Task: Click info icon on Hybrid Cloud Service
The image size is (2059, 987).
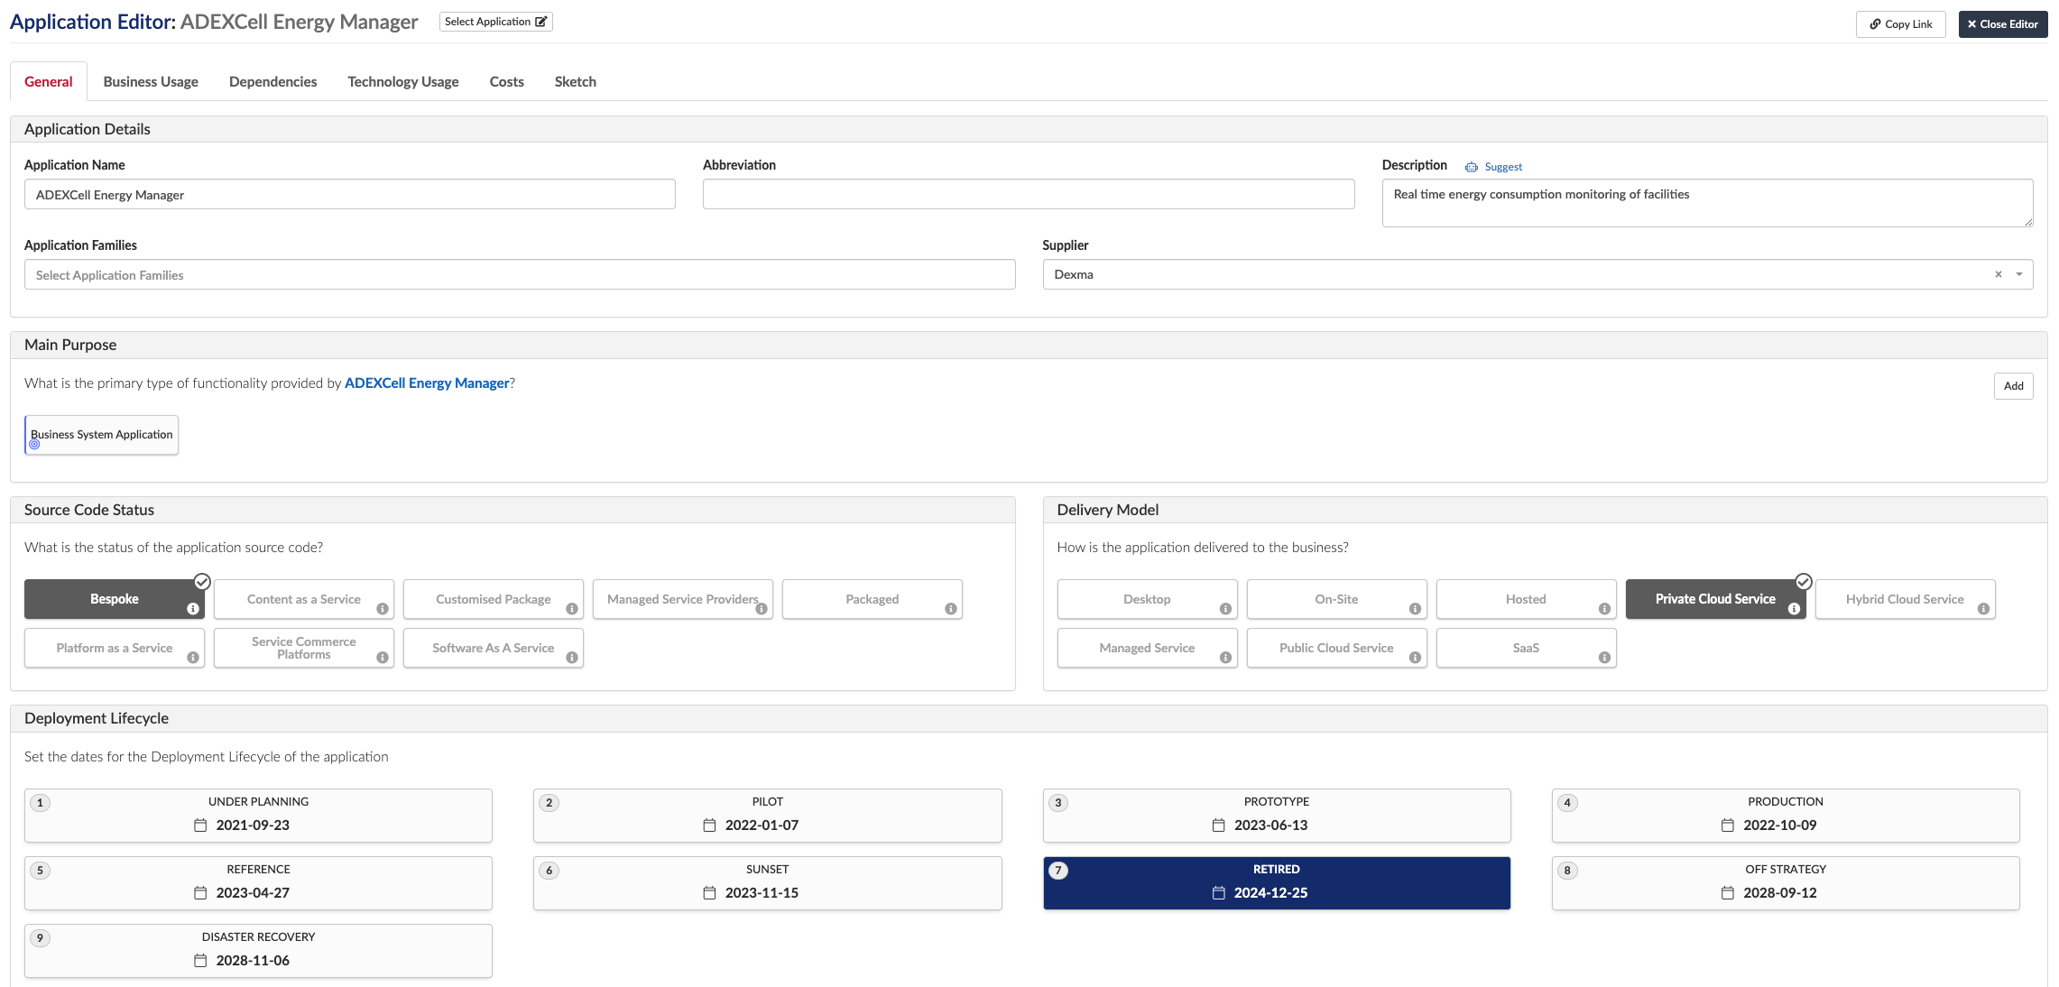Action: pyautogui.click(x=1983, y=609)
